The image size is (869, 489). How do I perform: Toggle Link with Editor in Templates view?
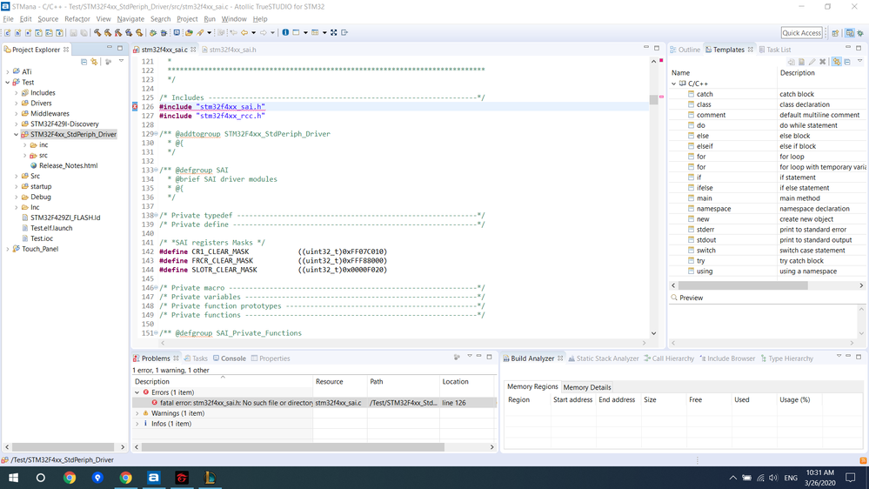[836, 62]
